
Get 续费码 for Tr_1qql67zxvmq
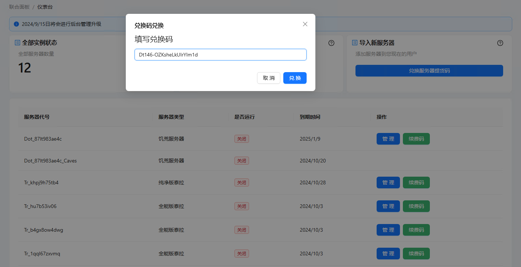(x=416, y=254)
